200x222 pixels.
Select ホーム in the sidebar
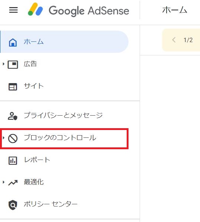pyautogui.click(x=64, y=42)
